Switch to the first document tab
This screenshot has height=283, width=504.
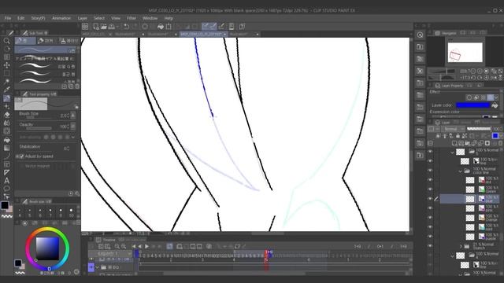coord(96,34)
